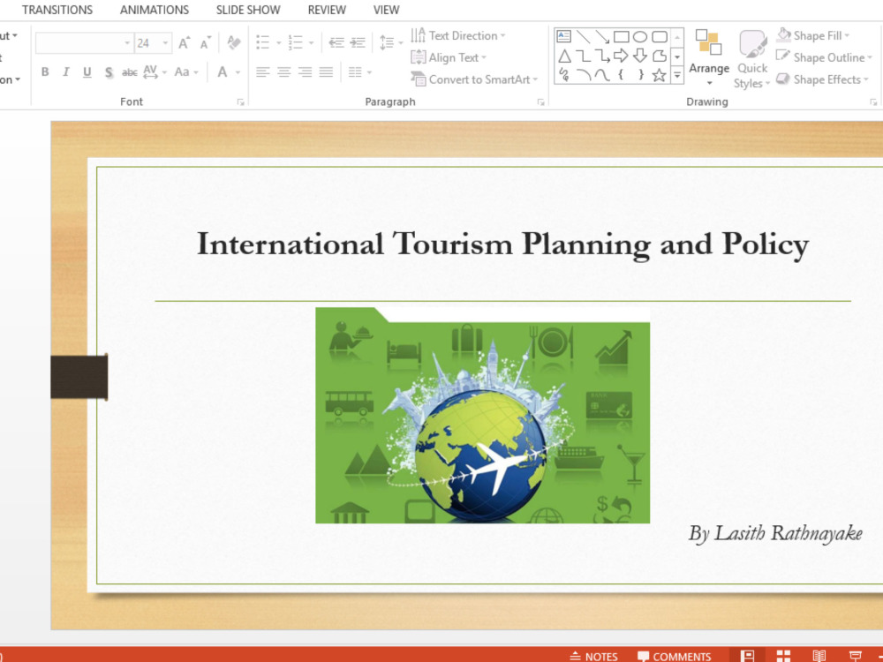The height and width of the screenshot is (662, 883).
Task: Open the Change Case Aa menu
Action: [185, 72]
